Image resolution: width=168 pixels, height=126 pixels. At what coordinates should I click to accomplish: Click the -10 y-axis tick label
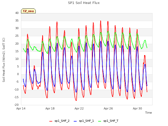(x=16, y=90)
